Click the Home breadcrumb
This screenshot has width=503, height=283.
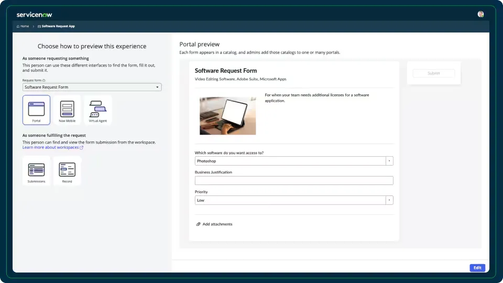23,26
